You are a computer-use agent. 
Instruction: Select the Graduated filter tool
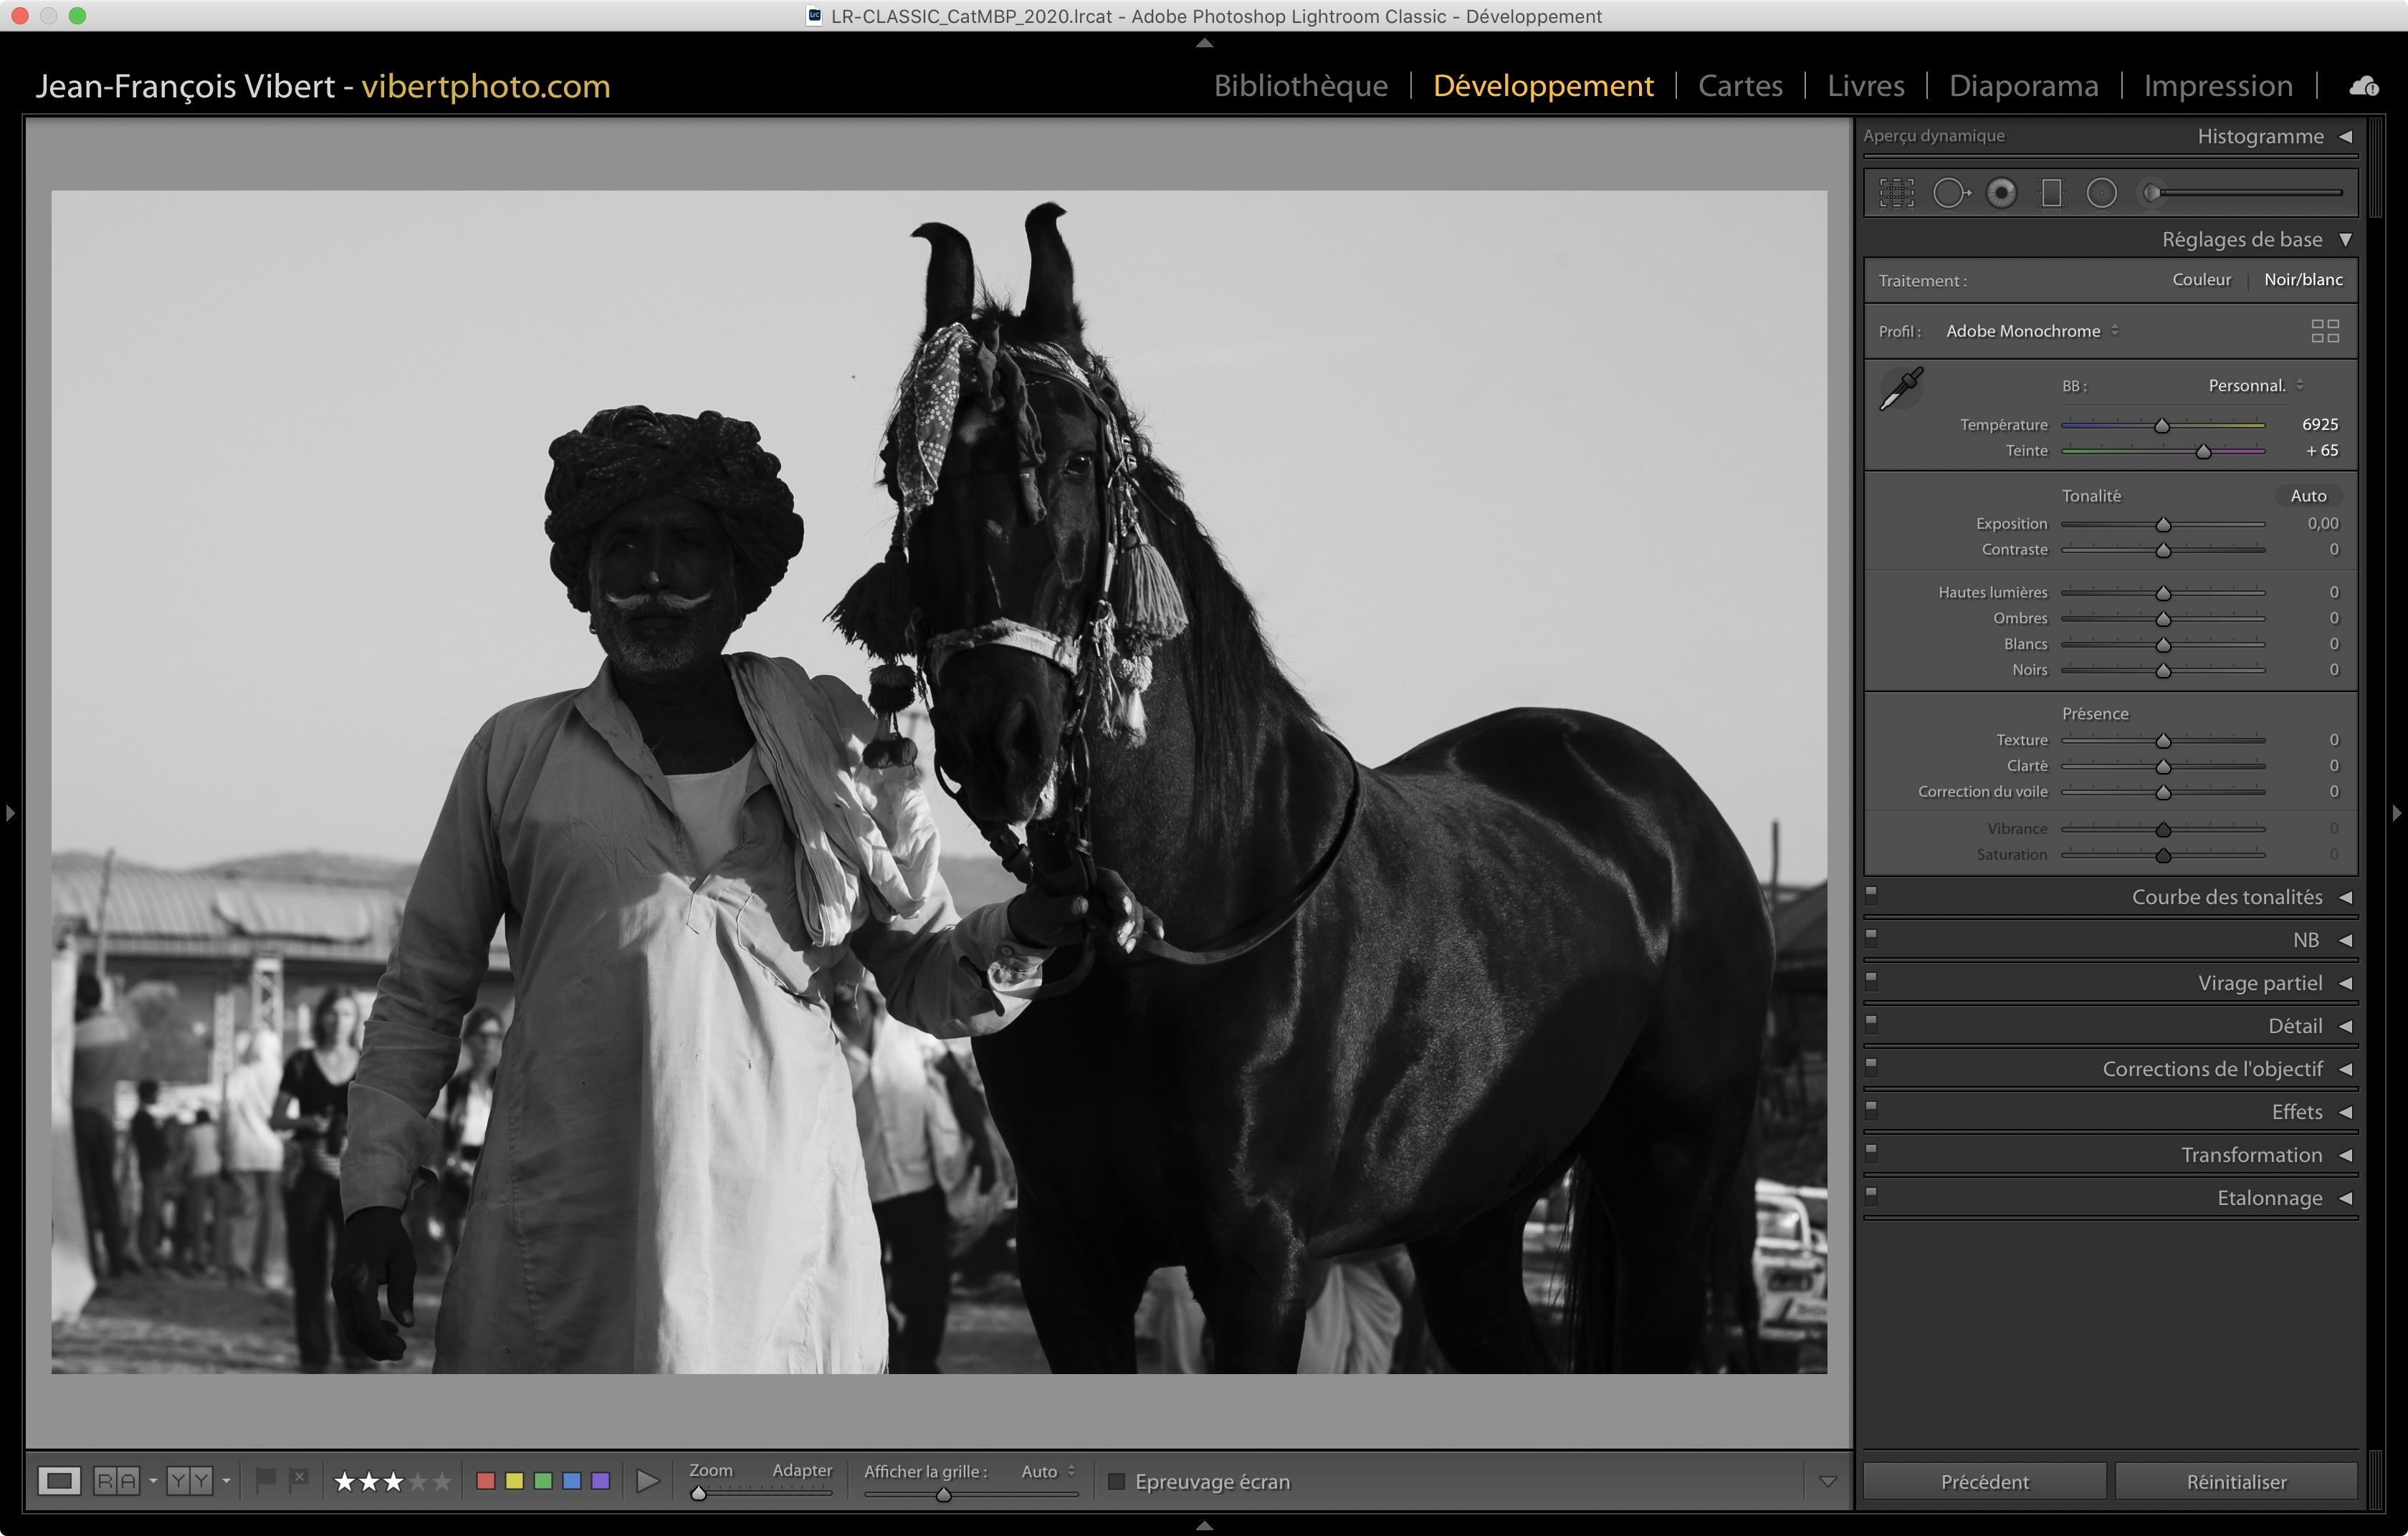tap(2051, 193)
